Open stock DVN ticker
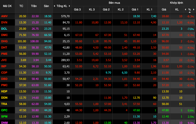 pos(4,22)
